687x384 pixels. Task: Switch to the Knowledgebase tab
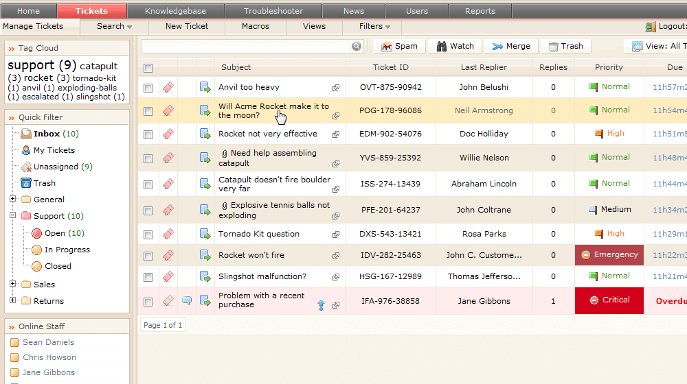[x=176, y=11]
